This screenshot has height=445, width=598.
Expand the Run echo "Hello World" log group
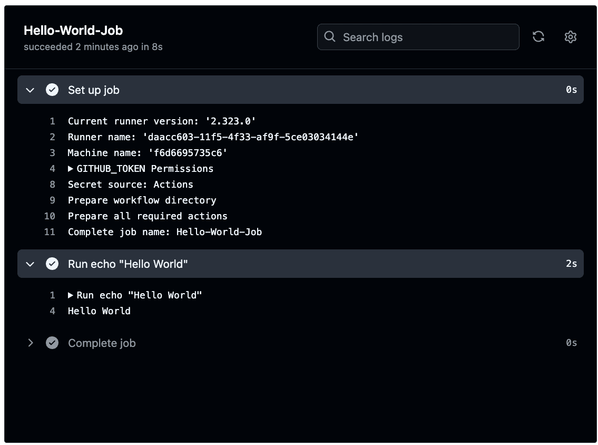point(71,295)
